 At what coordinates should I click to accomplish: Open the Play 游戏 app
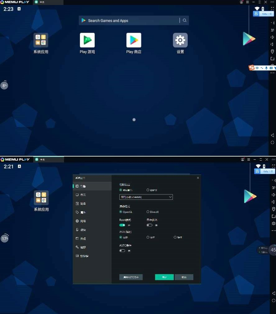87,40
